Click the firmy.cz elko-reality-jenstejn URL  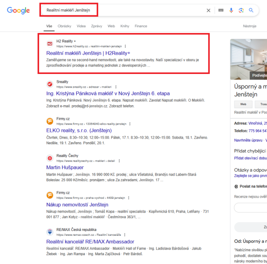[x=91, y=124]
